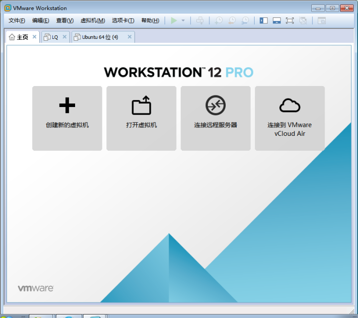Viewport: 358px width, 318px height.
Task: Click Send Ctrl+Alt+Del toolbar icon
Action: point(200,20)
